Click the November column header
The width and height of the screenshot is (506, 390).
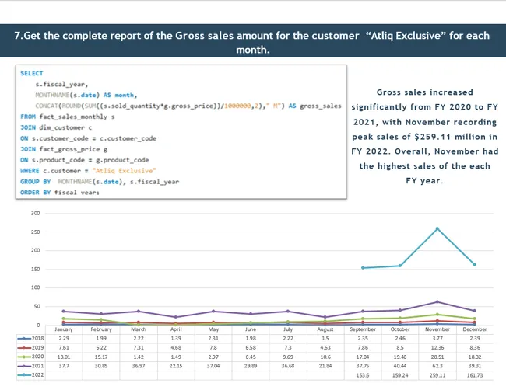point(437,329)
